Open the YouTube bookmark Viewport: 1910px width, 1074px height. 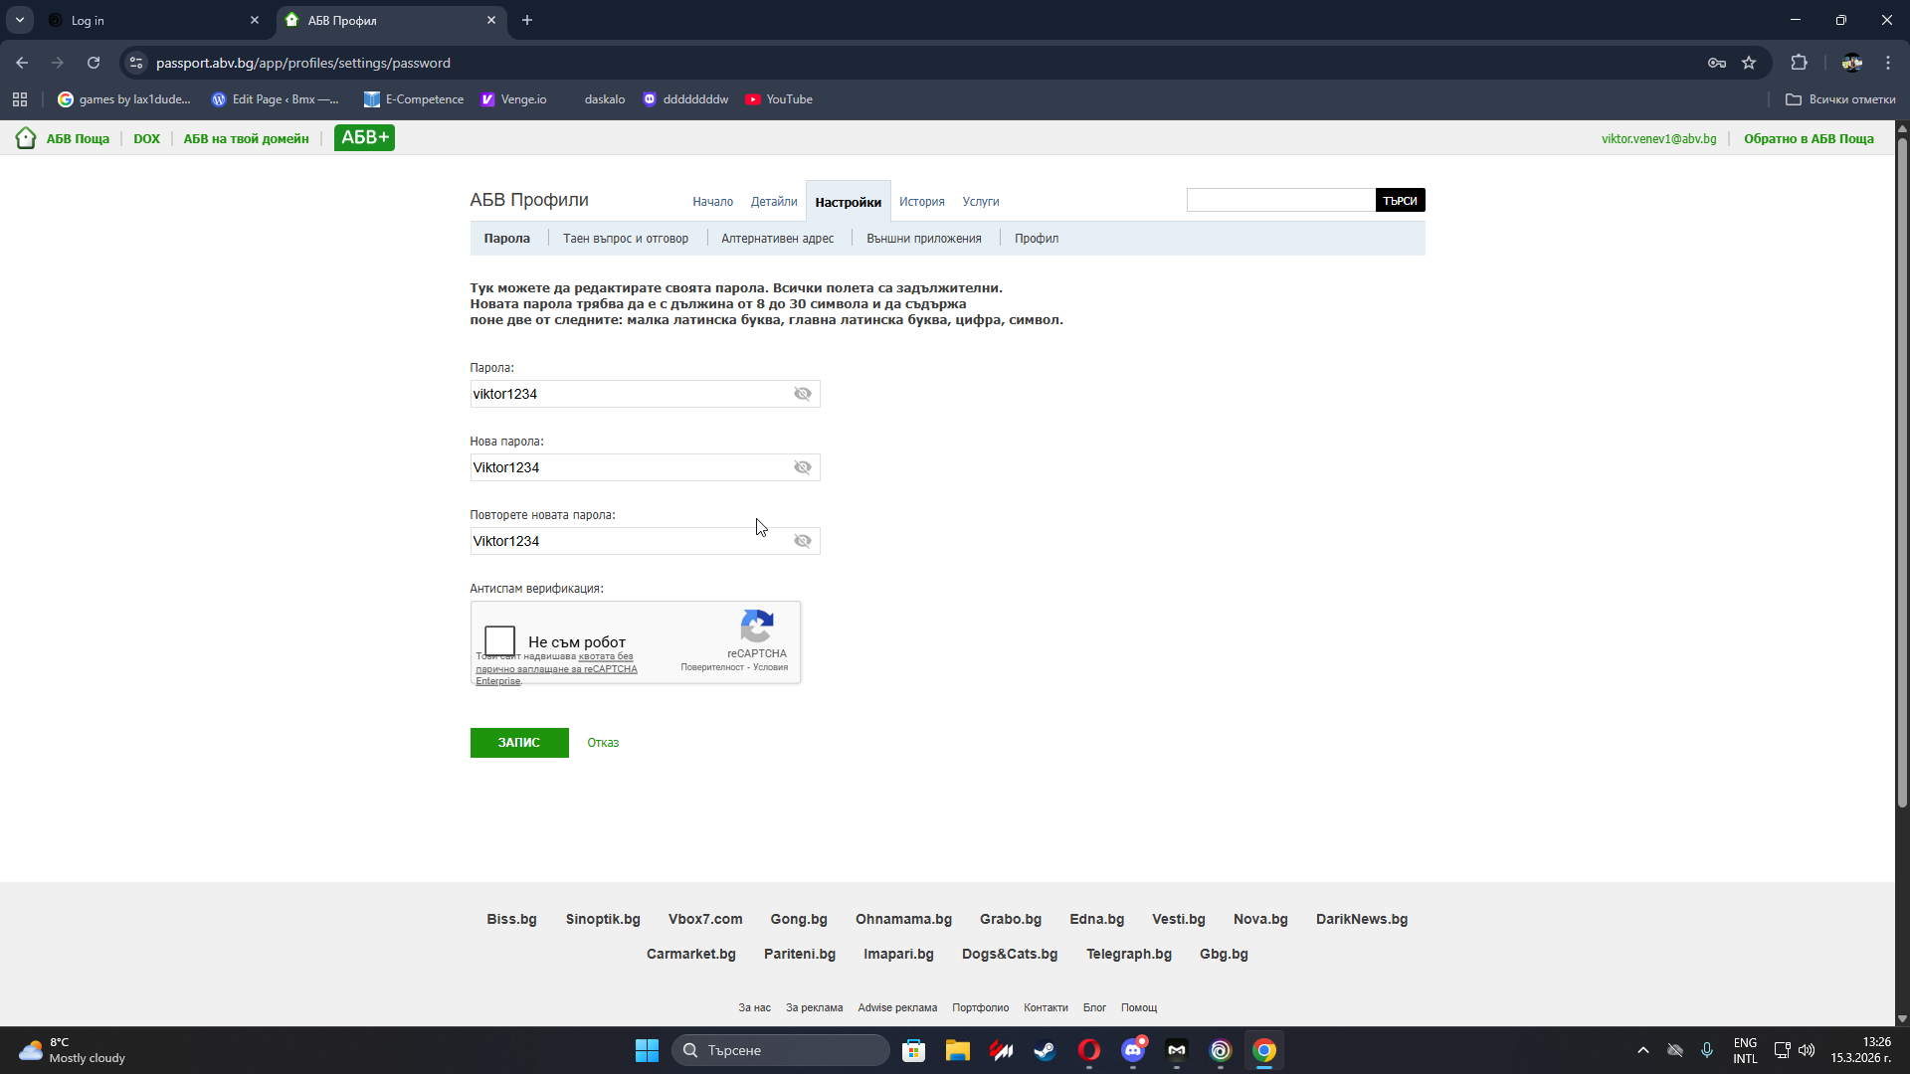(780, 99)
